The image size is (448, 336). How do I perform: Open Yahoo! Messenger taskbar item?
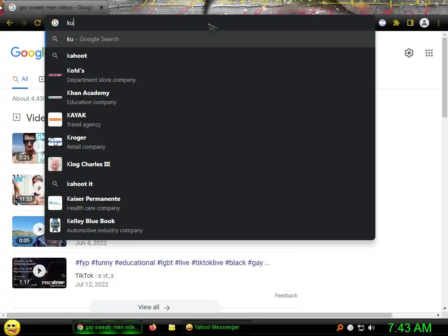tap(217, 327)
